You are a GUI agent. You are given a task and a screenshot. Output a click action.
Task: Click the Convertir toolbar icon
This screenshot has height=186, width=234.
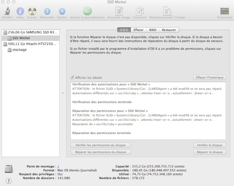pyautogui.click(x=140, y=11)
